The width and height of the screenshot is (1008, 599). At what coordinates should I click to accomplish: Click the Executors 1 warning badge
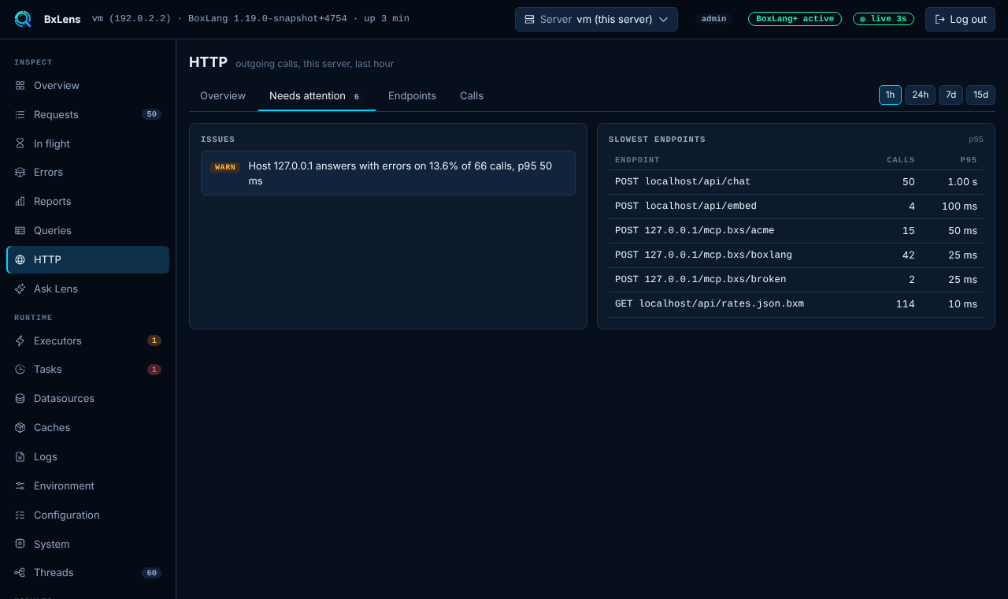(x=154, y=340)
